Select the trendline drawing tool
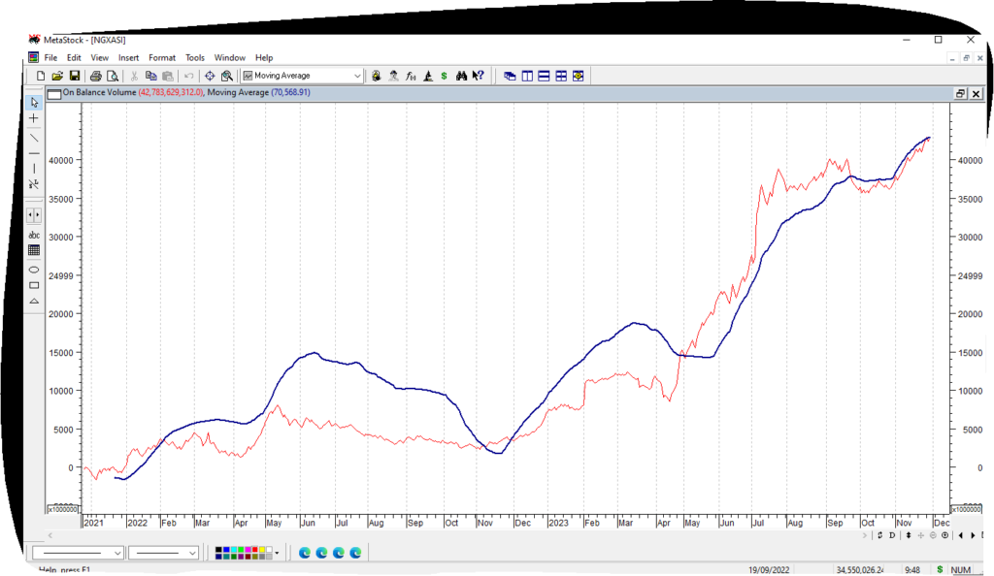This screenshot has height=576, width=994. tap(34, 137)
